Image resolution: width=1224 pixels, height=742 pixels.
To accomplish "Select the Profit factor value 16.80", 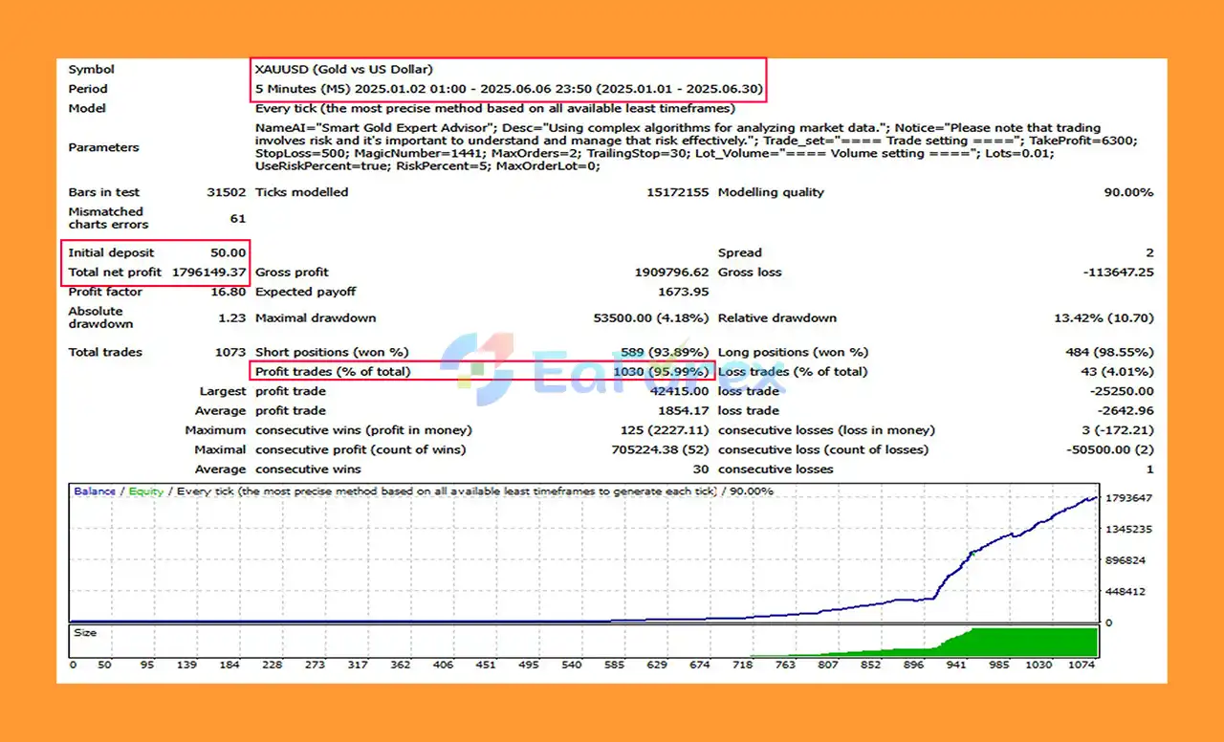I will tap(227, 292).
